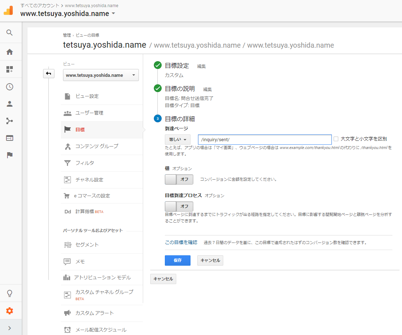402x335 pixels.
Task: Open the Home icon in left sidebar
Action: click(10, 52)
